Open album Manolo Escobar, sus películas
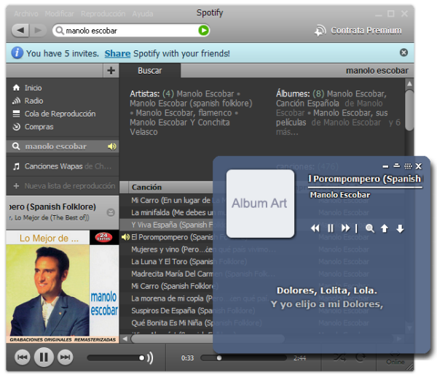 pos(331,117)
